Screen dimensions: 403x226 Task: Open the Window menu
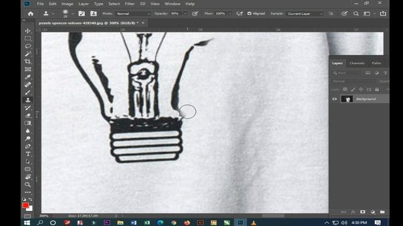point(173,4)
